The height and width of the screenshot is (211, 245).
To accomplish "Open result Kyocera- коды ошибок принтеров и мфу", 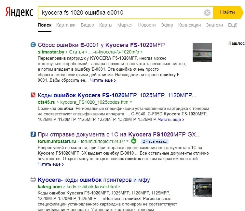I will coord(94,180).
